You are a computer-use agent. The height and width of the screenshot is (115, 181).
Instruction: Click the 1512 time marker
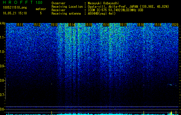[x=37, y=25]
